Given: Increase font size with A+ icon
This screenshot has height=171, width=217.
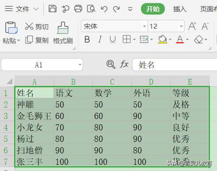Looking at the screenshot, I should click(x=192, y=26).
